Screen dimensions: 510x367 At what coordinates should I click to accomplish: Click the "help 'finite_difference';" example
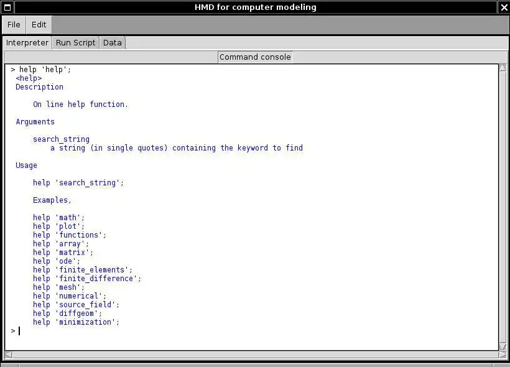coord(87,279)
